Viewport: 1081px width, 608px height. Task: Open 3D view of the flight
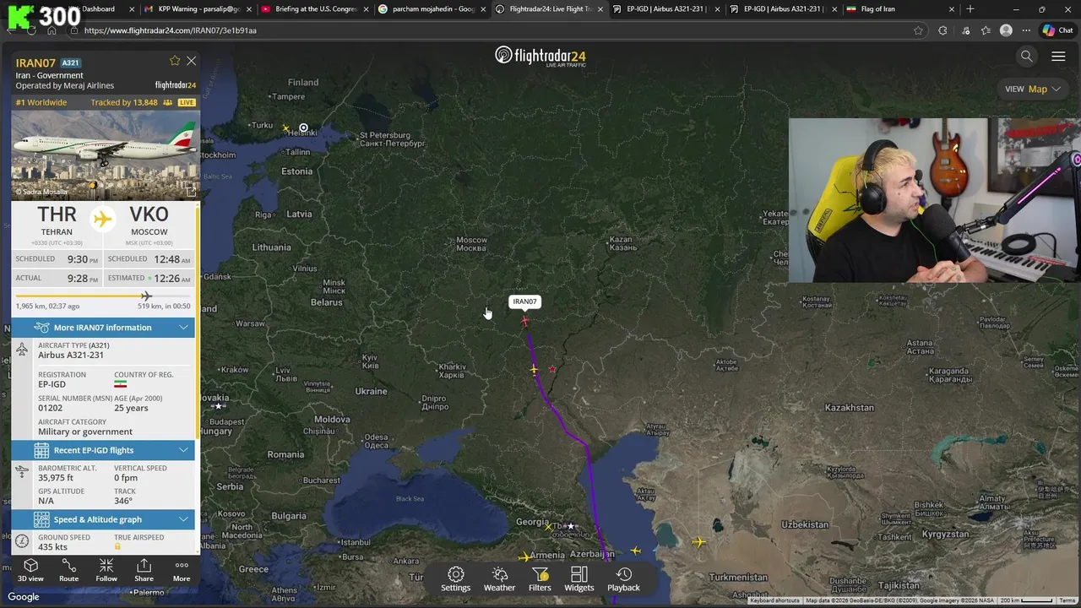(x=30, y=570)
